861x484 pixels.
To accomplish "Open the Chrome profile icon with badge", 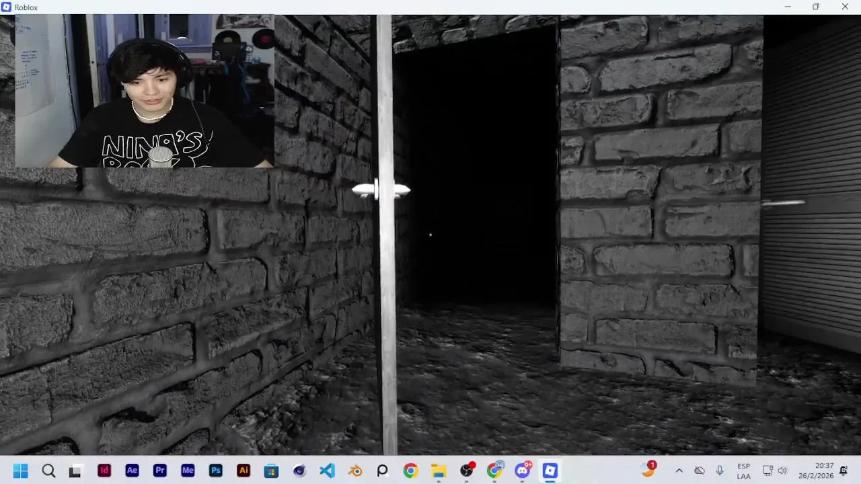I will click(495, 471).
